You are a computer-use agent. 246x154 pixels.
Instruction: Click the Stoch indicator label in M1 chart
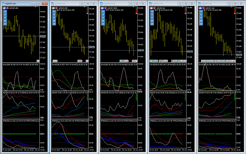20,64
